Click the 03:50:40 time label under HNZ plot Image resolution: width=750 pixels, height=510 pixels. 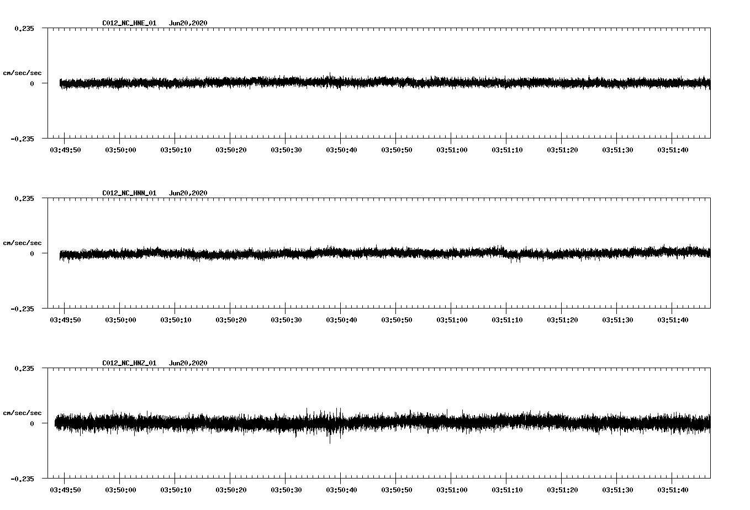pos(341,490)
